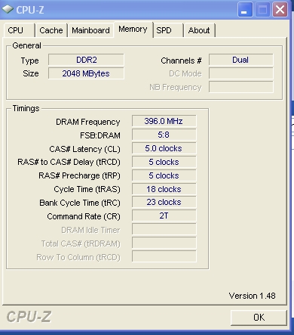Click the CPU-Z title bar icon
294x335 pixels.
[x=8, y=10]
